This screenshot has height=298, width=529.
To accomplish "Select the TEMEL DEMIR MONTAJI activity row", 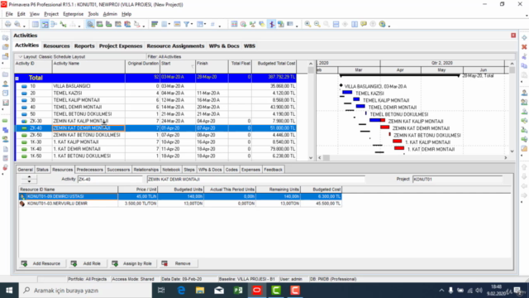I will (156, 107).
